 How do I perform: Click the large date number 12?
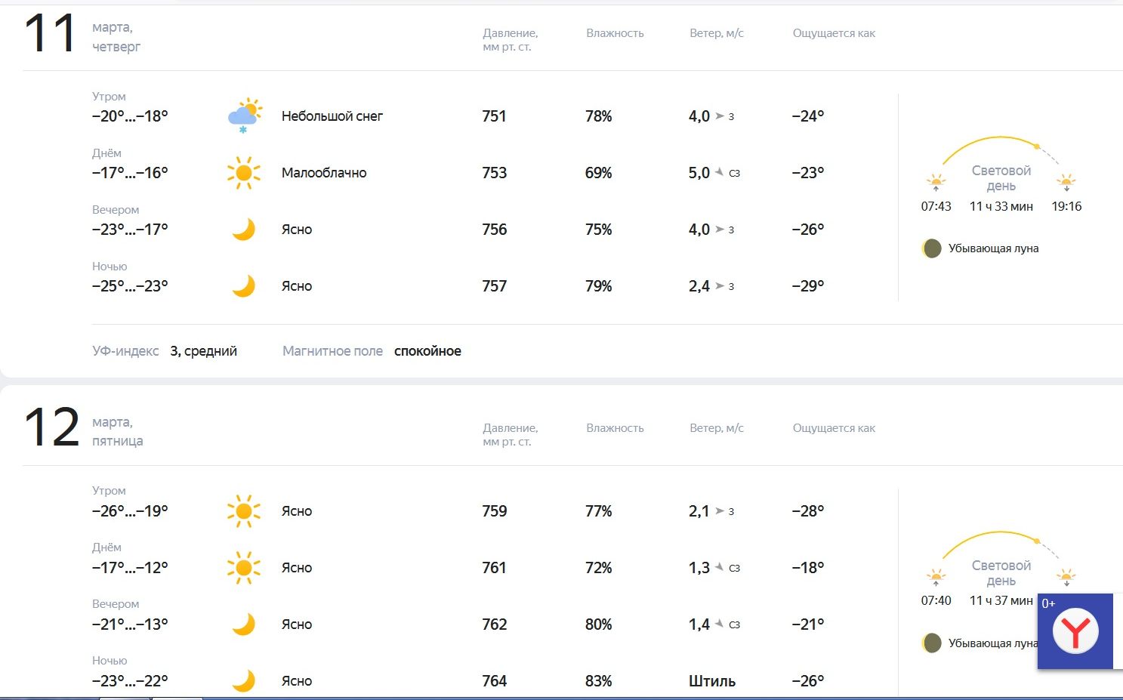click(x=51, y=428)
